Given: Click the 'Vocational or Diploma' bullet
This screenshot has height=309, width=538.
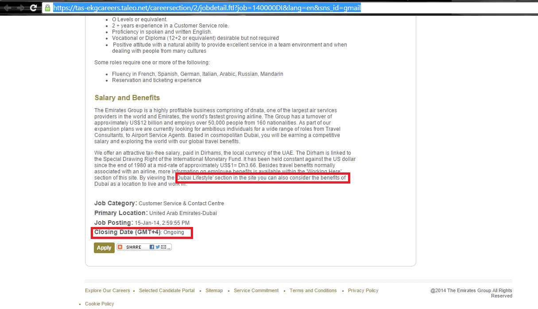Looking at the screenshot, I should tap(195, 38).
